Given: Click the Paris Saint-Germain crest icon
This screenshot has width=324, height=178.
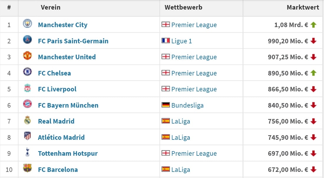Looking at the screenshot, I should (x=27, y=40).
